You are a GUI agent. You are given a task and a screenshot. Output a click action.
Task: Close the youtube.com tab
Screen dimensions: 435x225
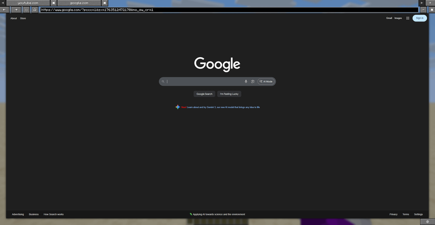click(54, 3)
